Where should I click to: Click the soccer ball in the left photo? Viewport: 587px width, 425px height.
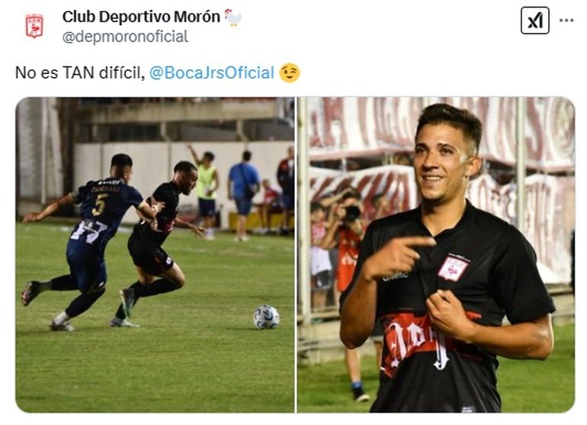pos(266,317)
